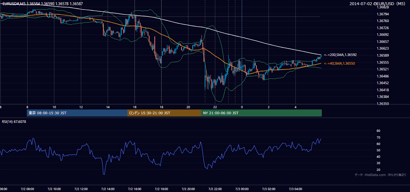Image resolution: width=410 pixels, height=192 pixels.
Task: Click hour label 8 under price chart
Action: coord(27,107)
